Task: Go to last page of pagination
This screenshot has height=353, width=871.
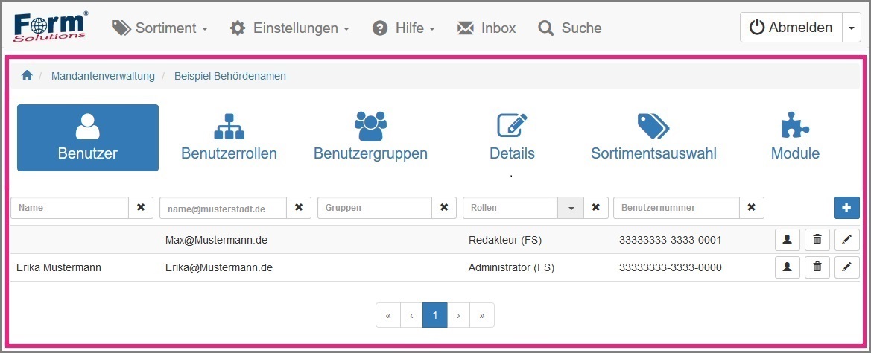Action: 481,315
